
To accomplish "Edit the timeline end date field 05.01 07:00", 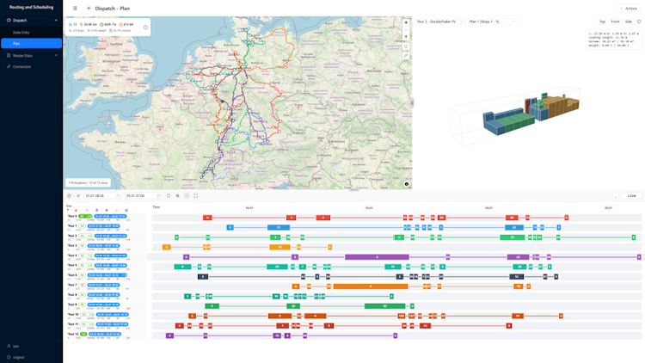I will (143, 196).
